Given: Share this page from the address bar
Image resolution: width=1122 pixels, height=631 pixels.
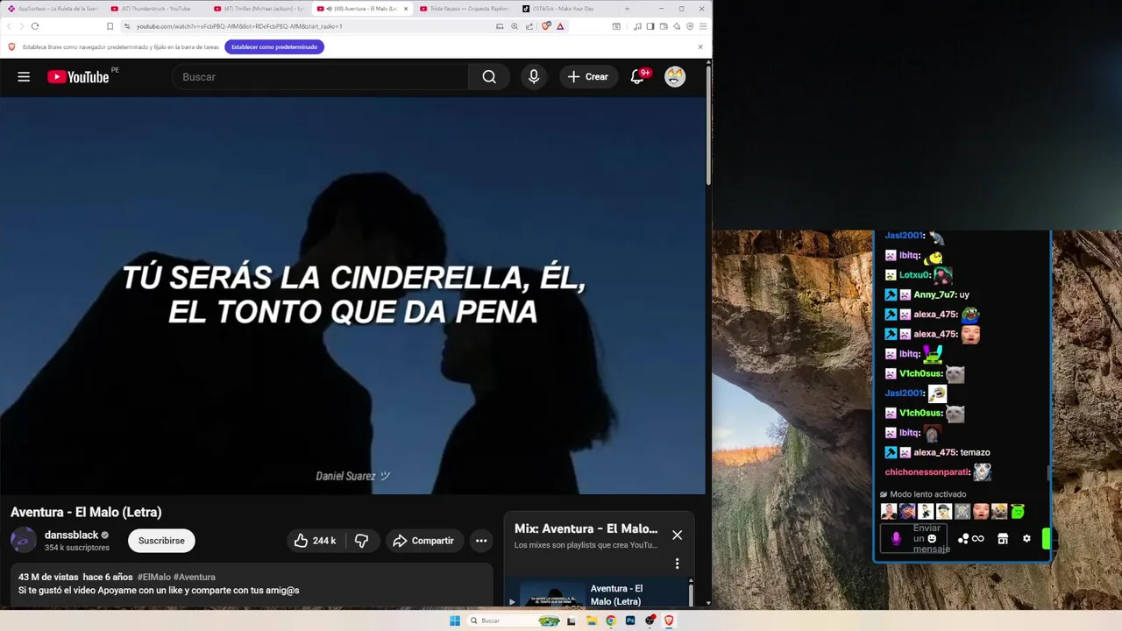Looking at the screenshot, I should 529,26.
